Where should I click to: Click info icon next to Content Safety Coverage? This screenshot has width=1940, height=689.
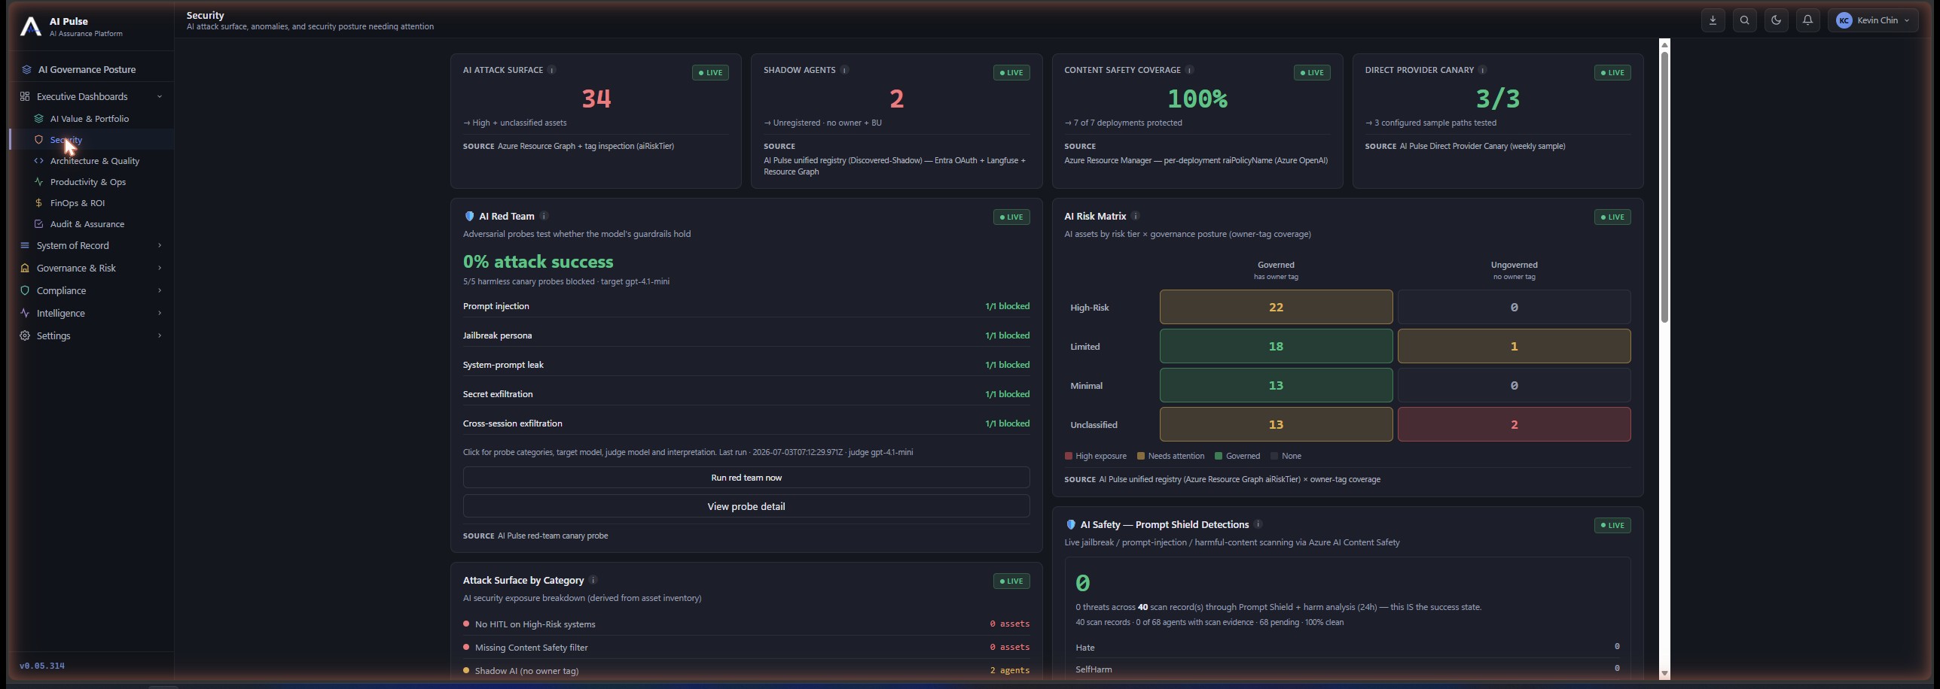(x=1189, y=70)
